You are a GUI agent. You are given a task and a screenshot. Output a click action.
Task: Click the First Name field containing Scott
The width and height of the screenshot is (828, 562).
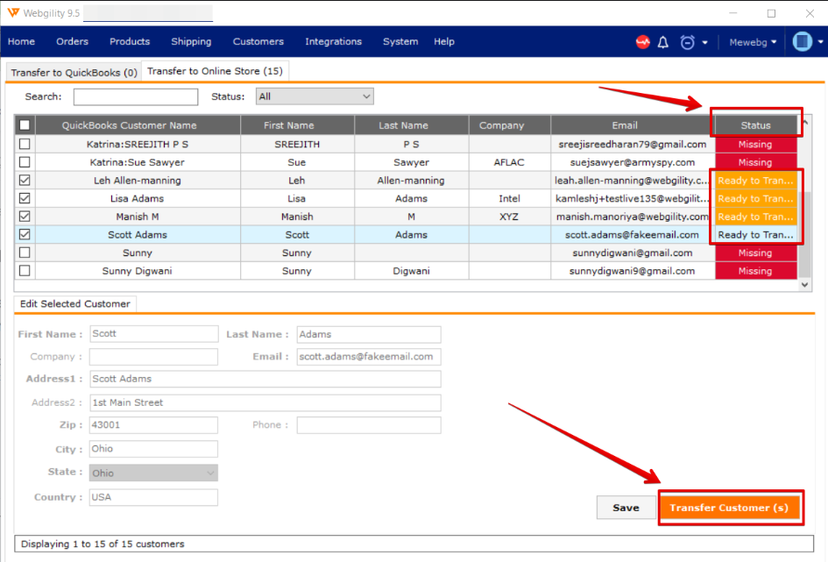pos(153,334)
